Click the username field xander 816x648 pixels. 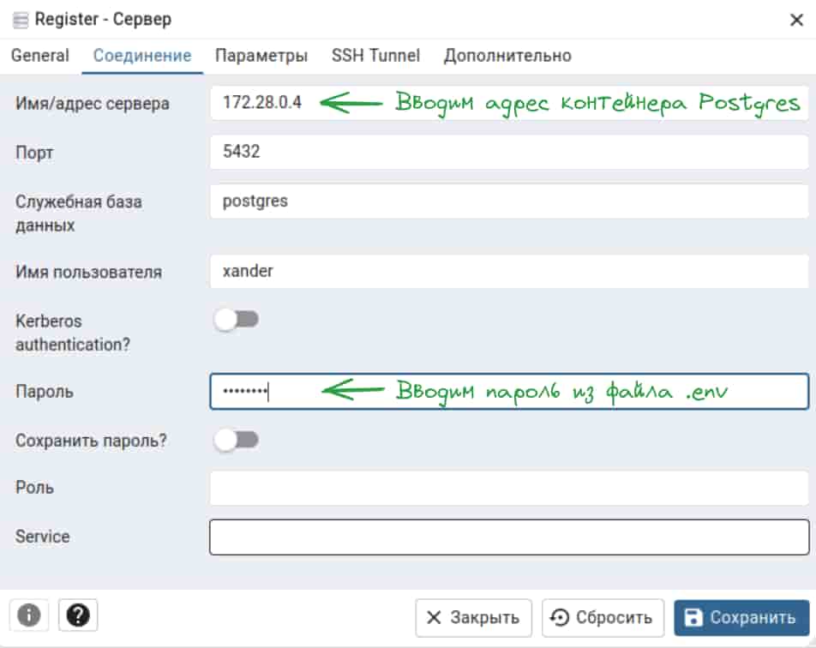(509, 271)
